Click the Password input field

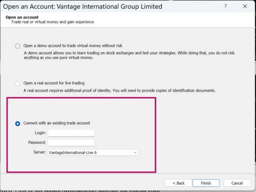point(71,143)
